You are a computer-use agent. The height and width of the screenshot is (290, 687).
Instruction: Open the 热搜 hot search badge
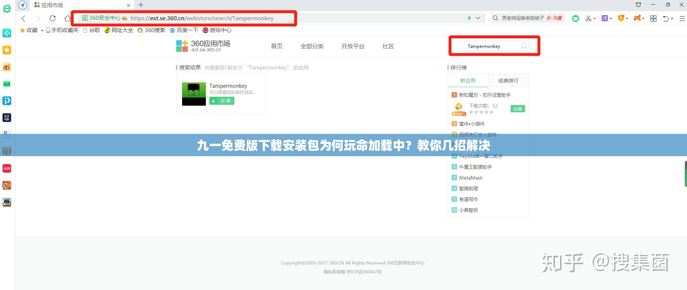pyautogui.click(x=555, y=18)
